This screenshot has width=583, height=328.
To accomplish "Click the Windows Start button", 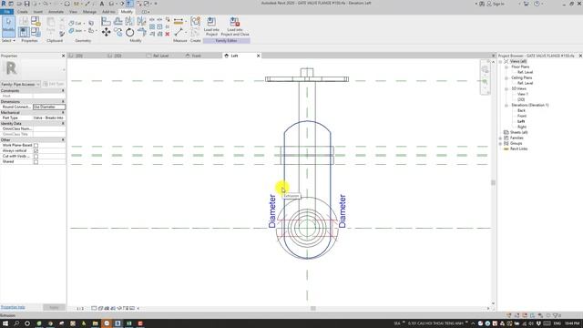I will click(5, 323).
